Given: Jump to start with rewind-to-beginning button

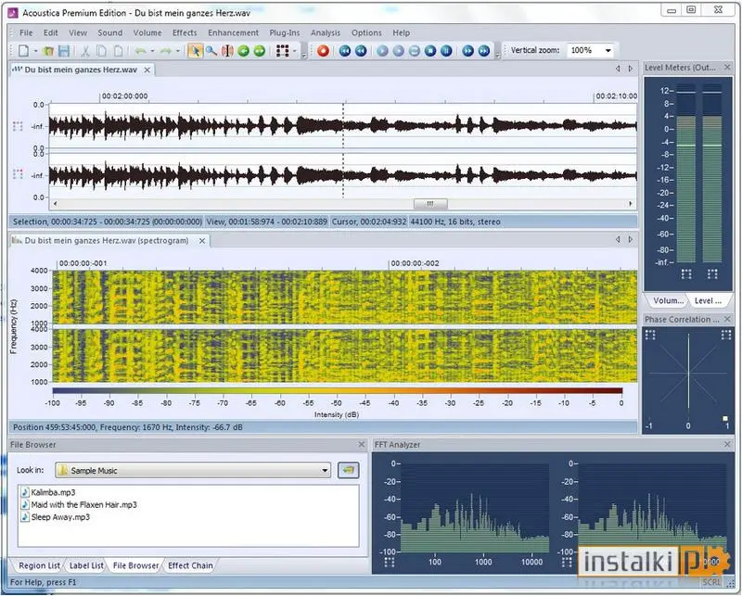Looking at the screenshot, I should click(x=345, y=51).
